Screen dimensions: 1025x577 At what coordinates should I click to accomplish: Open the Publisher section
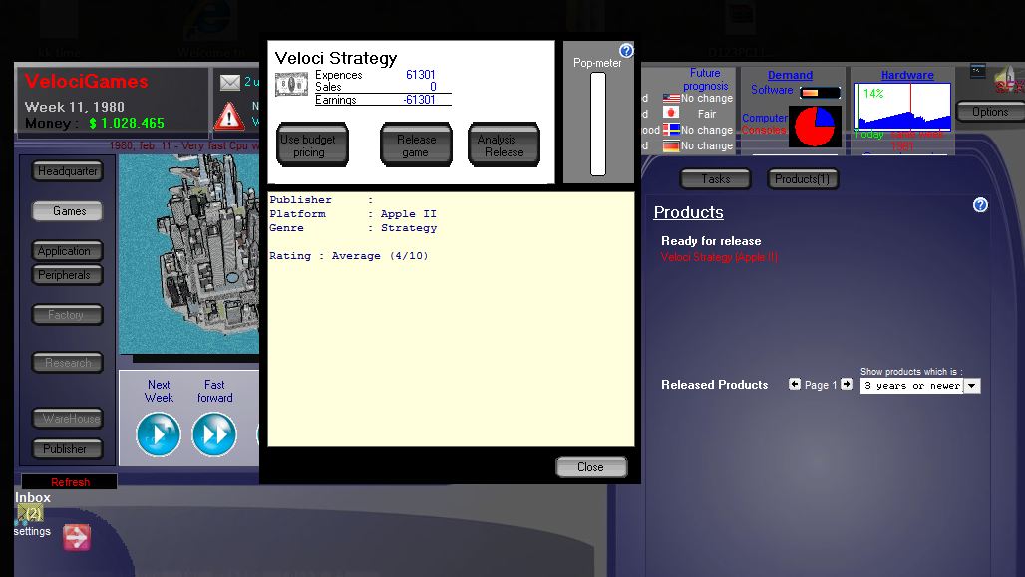point(68,449)
